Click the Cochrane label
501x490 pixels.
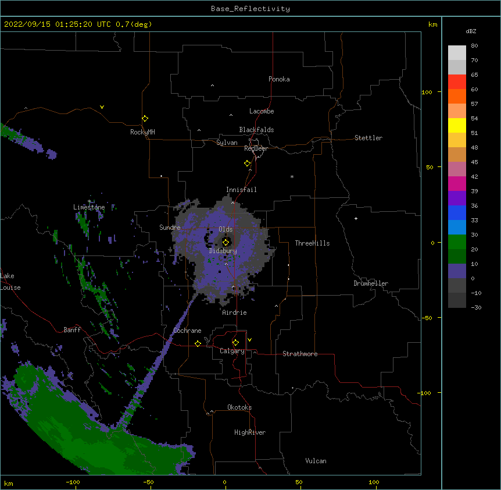187,331
